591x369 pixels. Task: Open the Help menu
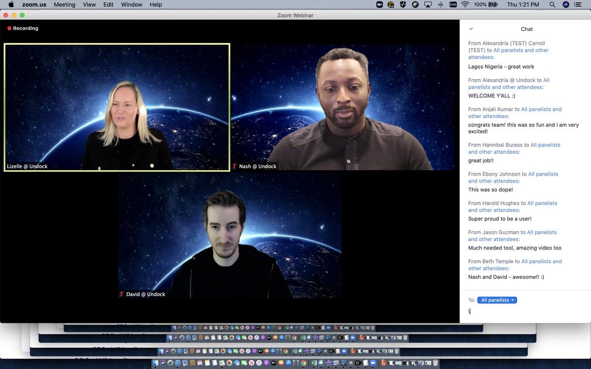coord(156,4)
